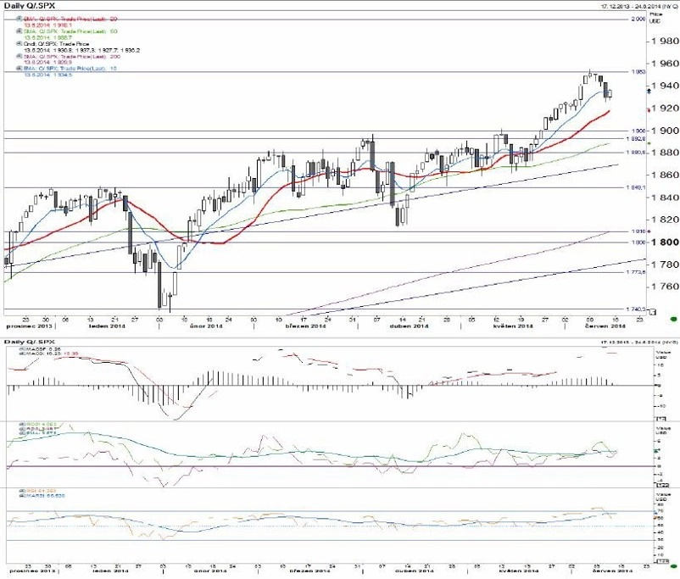680x579 pixels.
Task: Click the SMA 10 legend icon
Action: pyautogui.click(x=20, y=69)
